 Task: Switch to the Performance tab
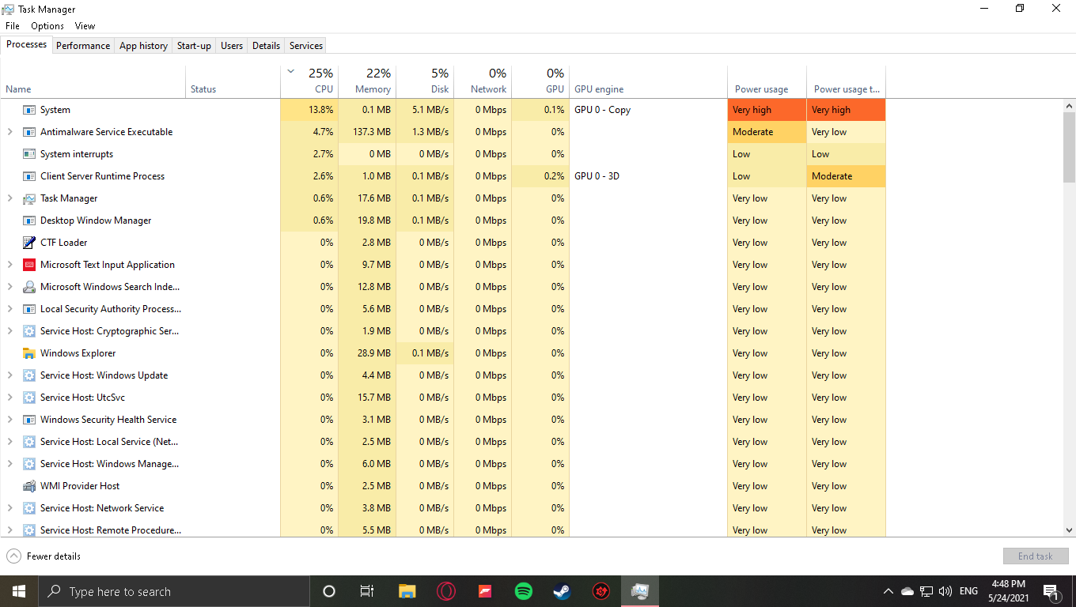click(83, 46)
